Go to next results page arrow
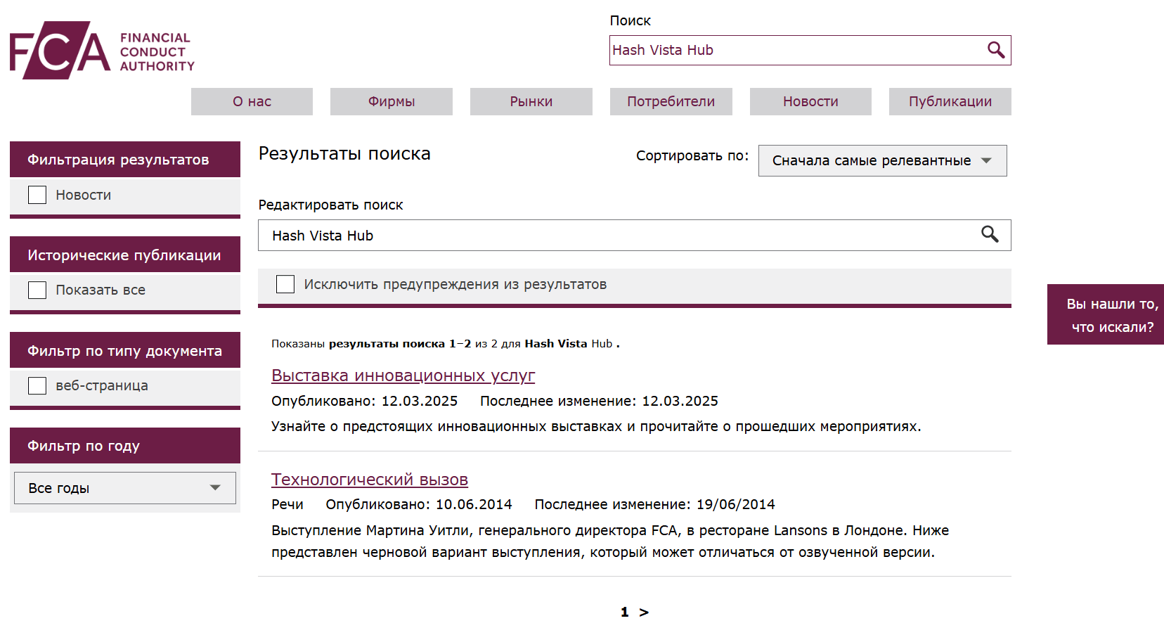Viewport: 1164px width, 635px height. point(644,612)
